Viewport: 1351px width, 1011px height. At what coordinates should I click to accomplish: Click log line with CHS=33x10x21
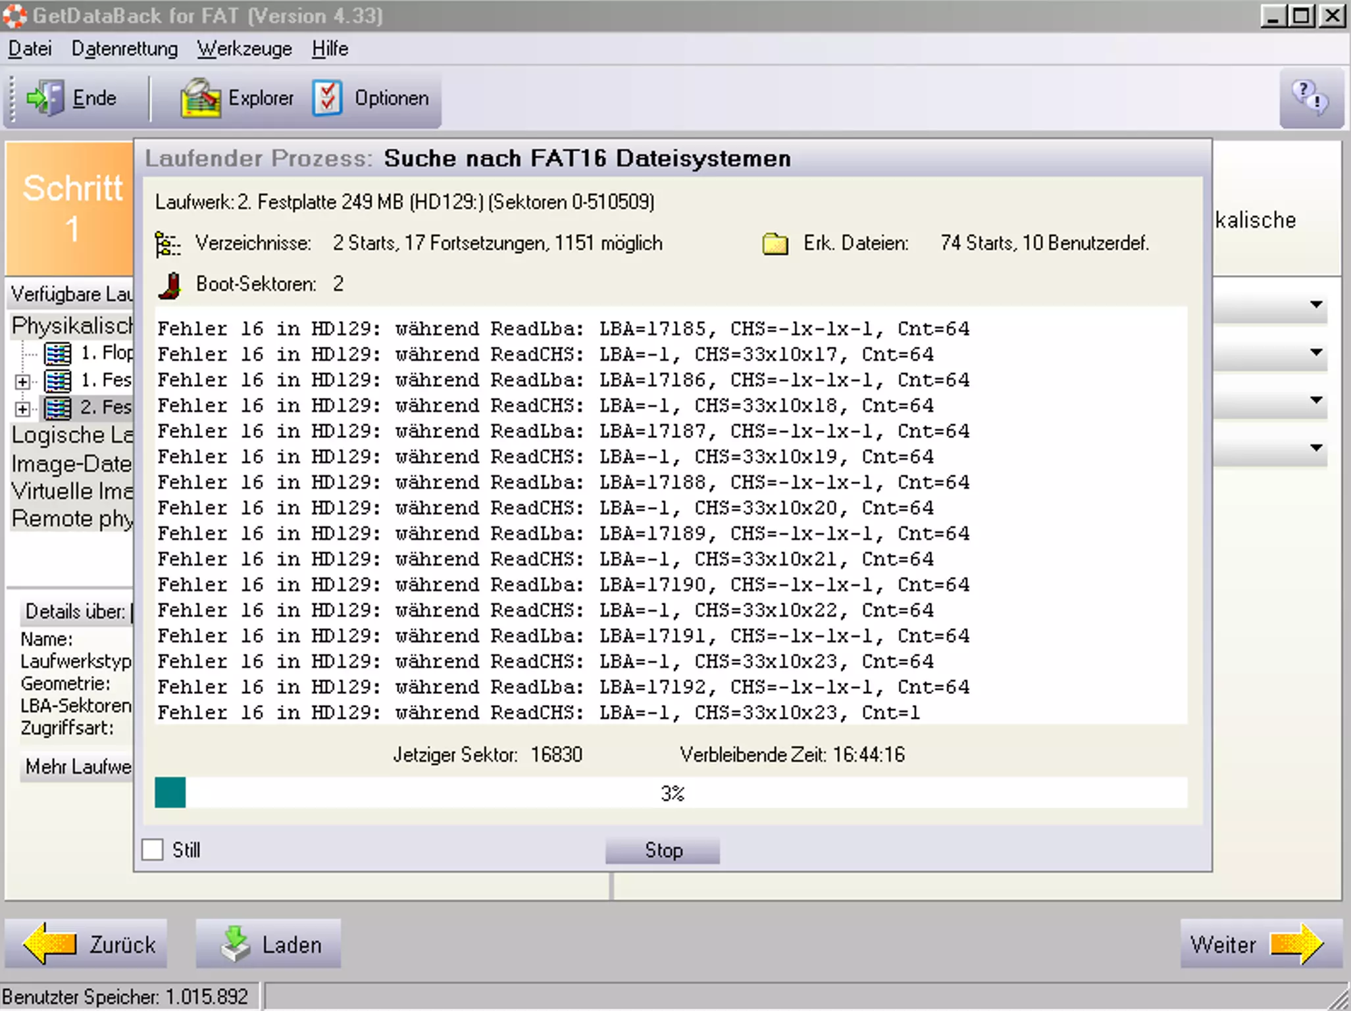[x=546, y=559]
